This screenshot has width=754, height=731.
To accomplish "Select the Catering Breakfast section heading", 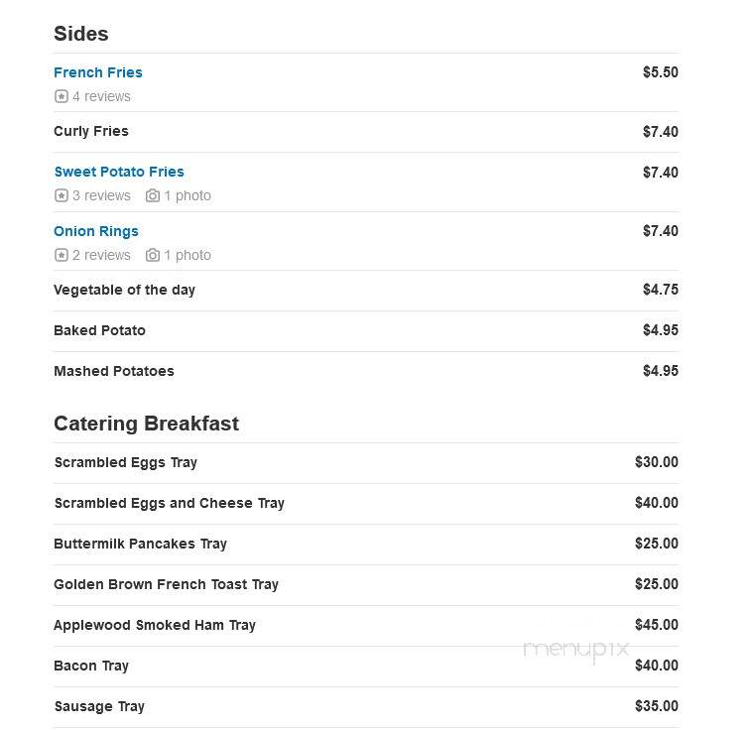I will [x=146, y=424].
